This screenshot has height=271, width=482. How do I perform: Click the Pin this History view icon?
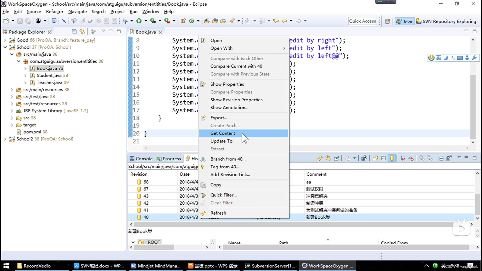click(x=337, y=158)
